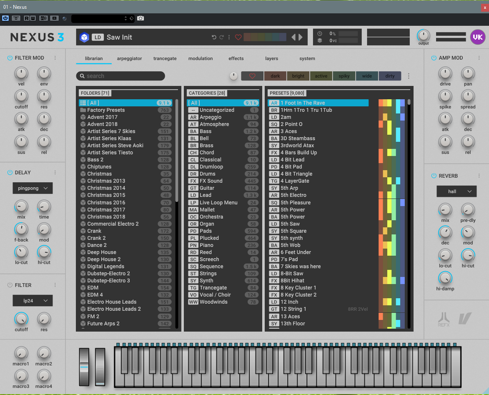Open the tag filter three-dot menu
The width and height of the screenshot is (489, 395).
[409, 76]
